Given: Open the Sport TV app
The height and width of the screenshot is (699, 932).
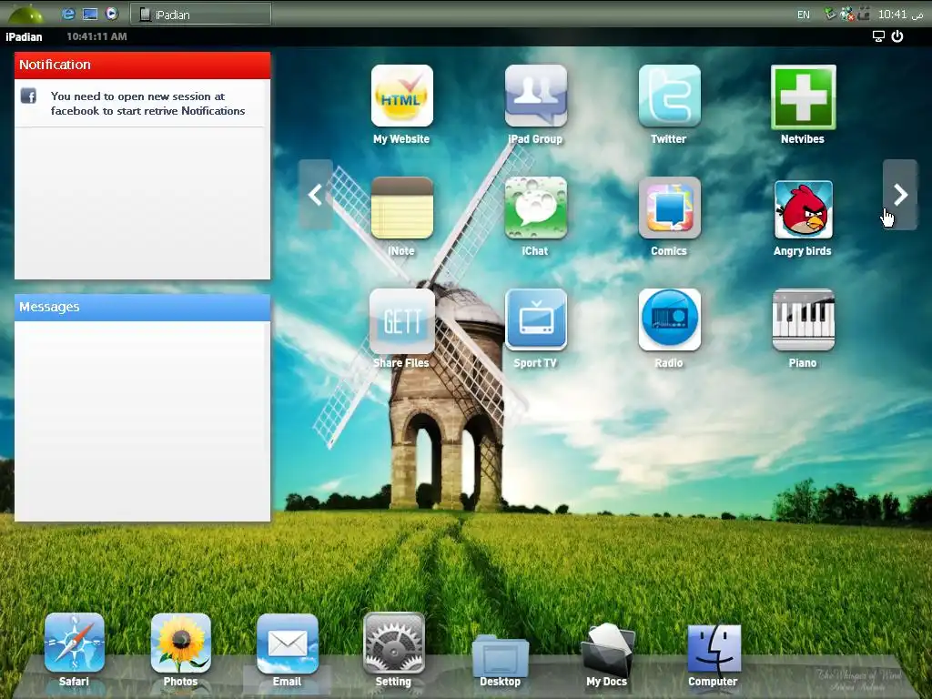Looking at the screenshot, I should [535, 319].
